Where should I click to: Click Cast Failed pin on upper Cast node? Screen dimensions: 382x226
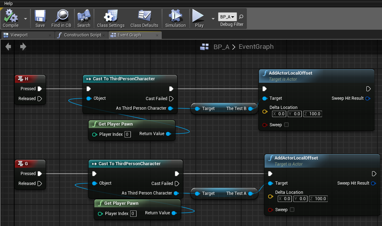click(171, 99)
